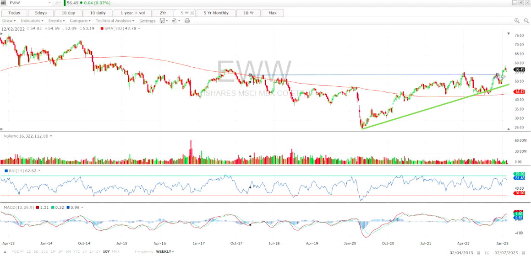Expand the RSI(14) panel options arrow
531x256 pixels.
click(39, 171)
